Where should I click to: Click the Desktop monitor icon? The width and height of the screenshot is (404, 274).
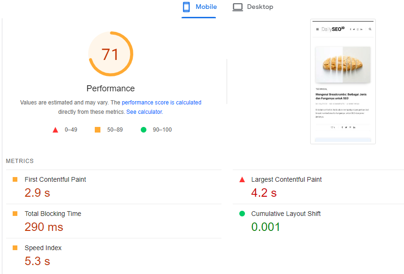click(x=237, y=7)
